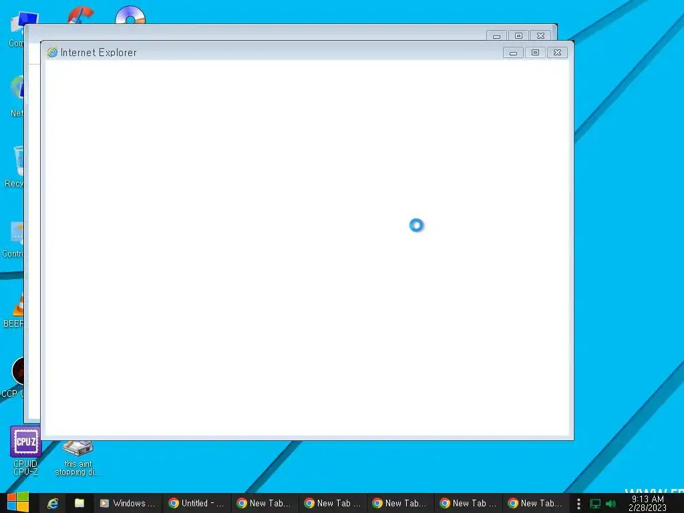Click the Internet Explorer title bar logo
This screenshot has width=684, height=513.
[x=52, y=52]
